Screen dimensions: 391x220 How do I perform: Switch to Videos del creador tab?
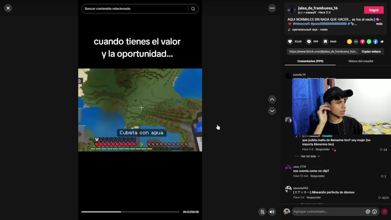coord(361,61)
